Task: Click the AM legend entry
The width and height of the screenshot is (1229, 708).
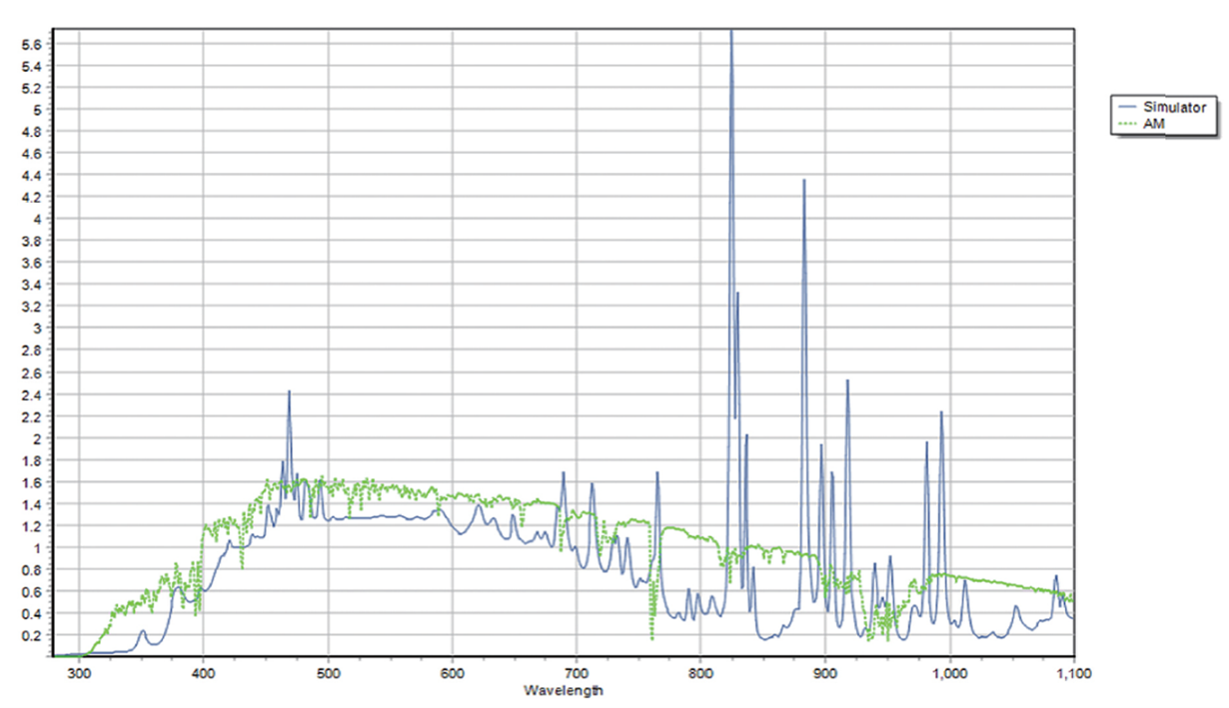Action: tap(1143, 123)
